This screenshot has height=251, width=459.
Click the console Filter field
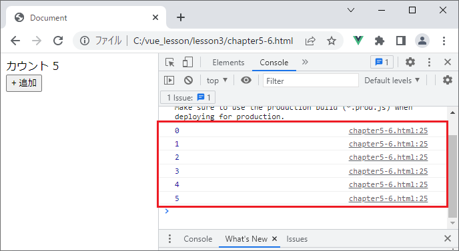[311, 81]
